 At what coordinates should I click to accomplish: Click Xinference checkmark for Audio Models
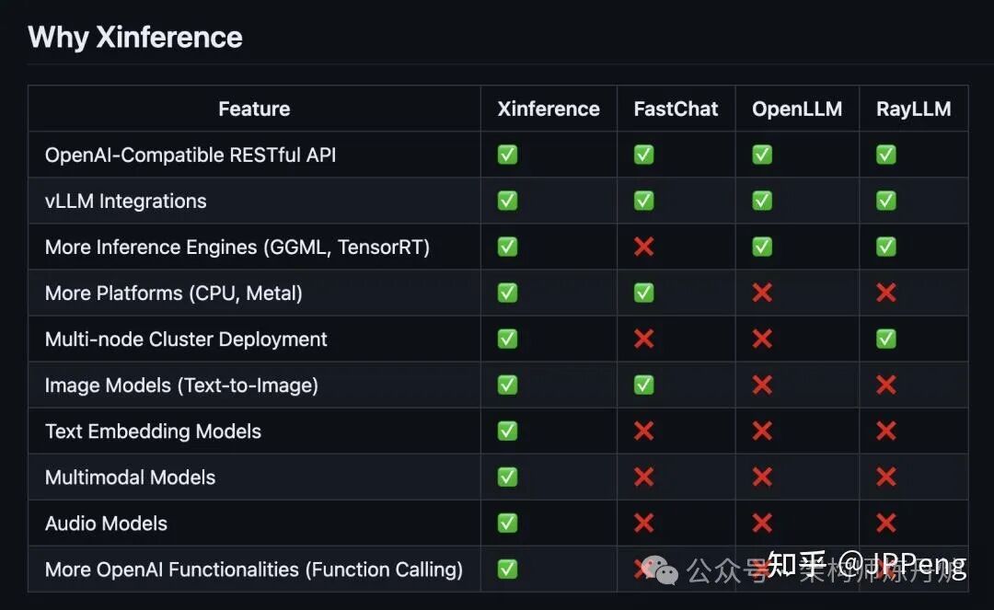point(507,524)
